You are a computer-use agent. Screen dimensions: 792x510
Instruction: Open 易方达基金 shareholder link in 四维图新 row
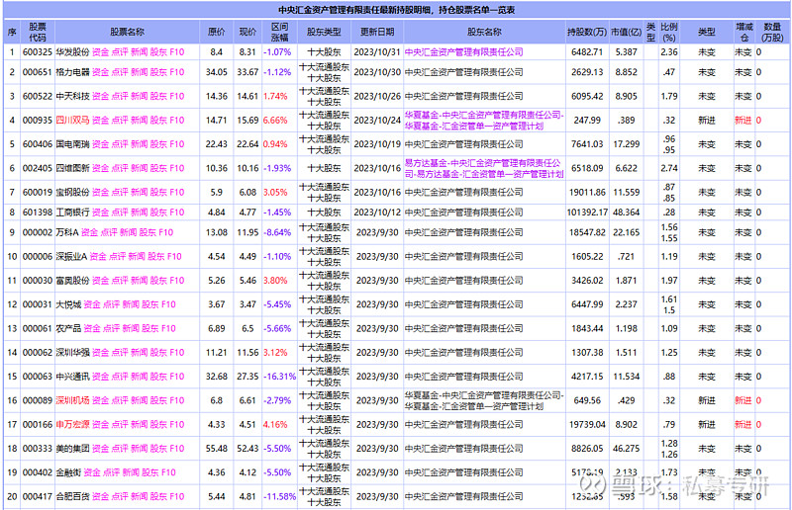coord(484,168)
